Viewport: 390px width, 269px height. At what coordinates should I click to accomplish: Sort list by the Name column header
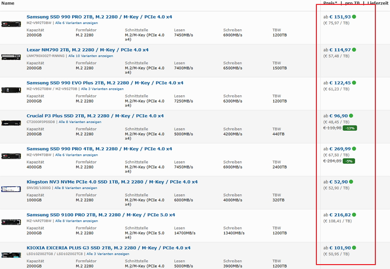8,3
